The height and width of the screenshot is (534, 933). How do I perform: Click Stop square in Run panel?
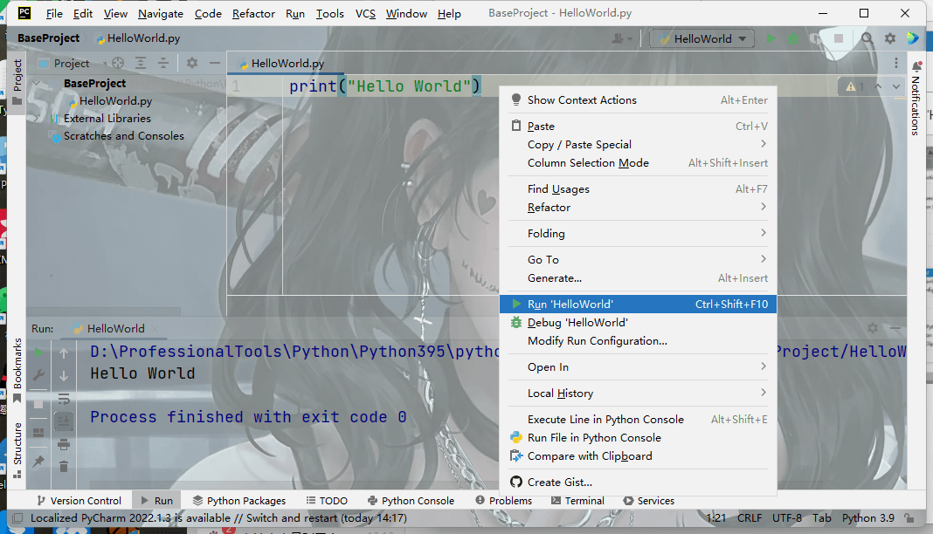click(38, 405)
